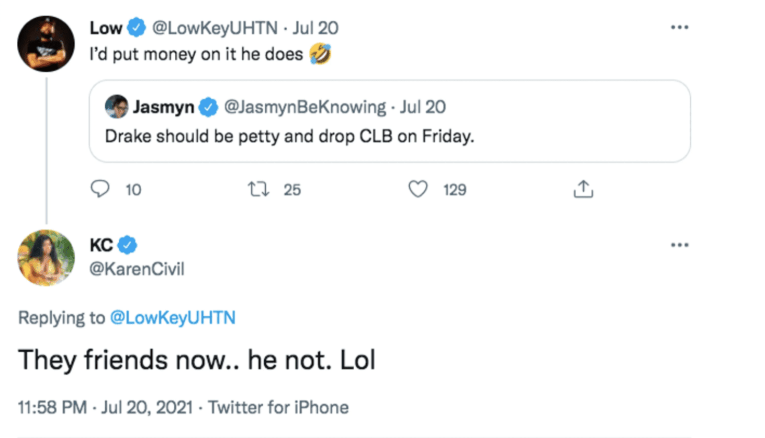Like Low's tweet with the heart icon
765x438 pixels.
click(418, 189)
